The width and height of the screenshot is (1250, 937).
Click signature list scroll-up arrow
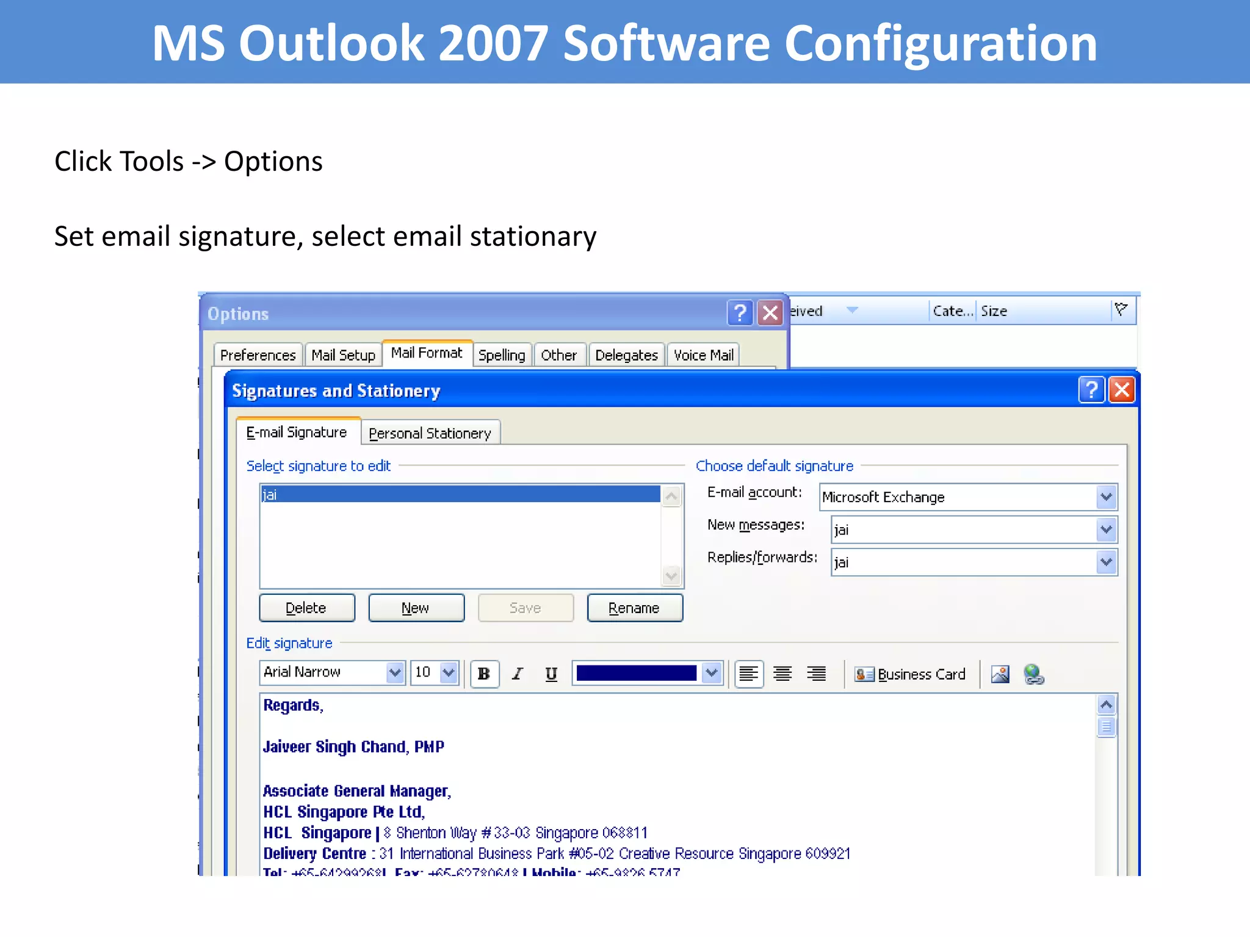(x=671, y=496)
